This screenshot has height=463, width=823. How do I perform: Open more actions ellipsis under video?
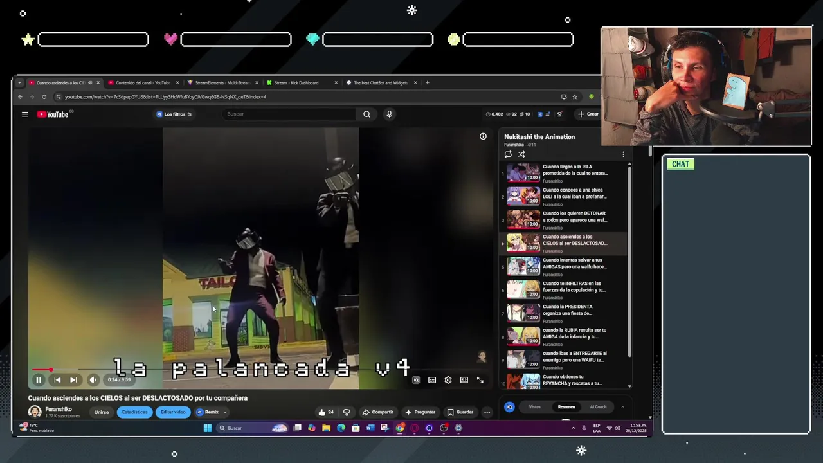click(487, 412)
